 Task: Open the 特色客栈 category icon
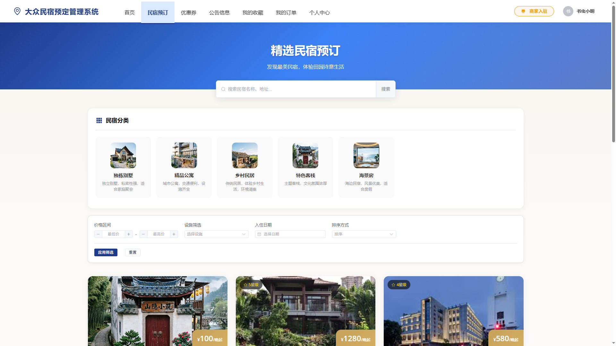pyautogui.click(x=305, y=155)
